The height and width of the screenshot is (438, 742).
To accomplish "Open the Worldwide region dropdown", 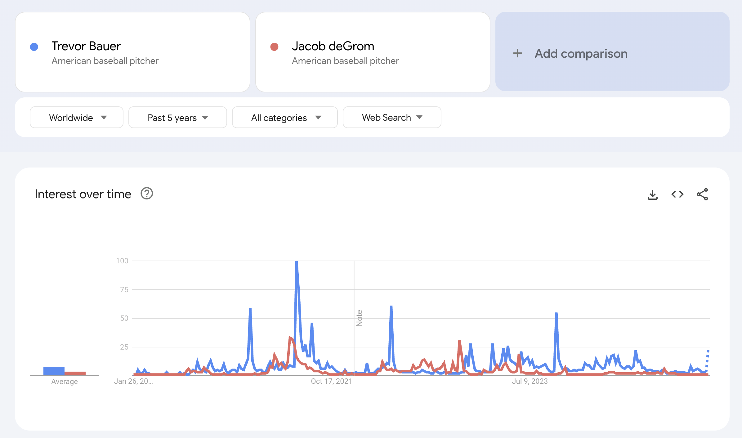I will click(x=77, y=118).
